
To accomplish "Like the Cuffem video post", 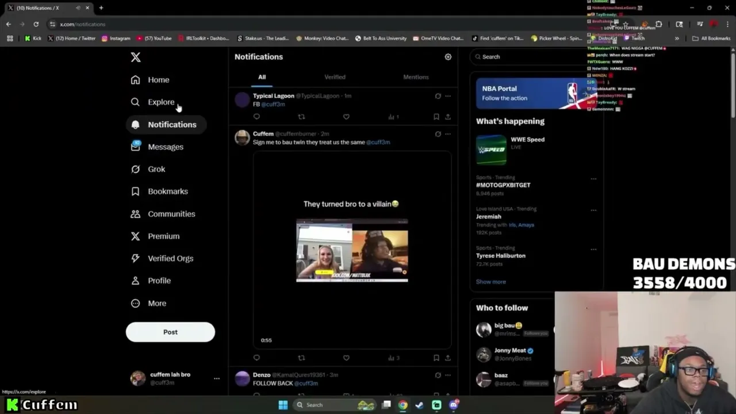I will tap(346, 358).
